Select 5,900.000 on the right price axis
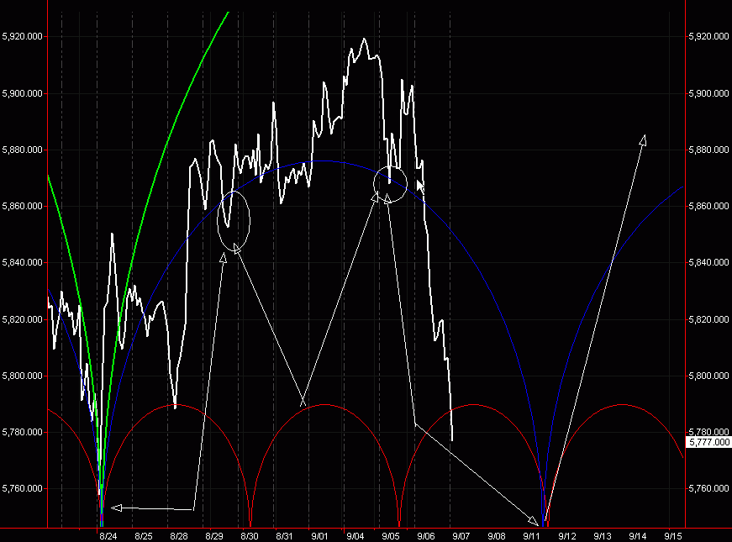The image size is (732, 542). [x=708, y=93]
